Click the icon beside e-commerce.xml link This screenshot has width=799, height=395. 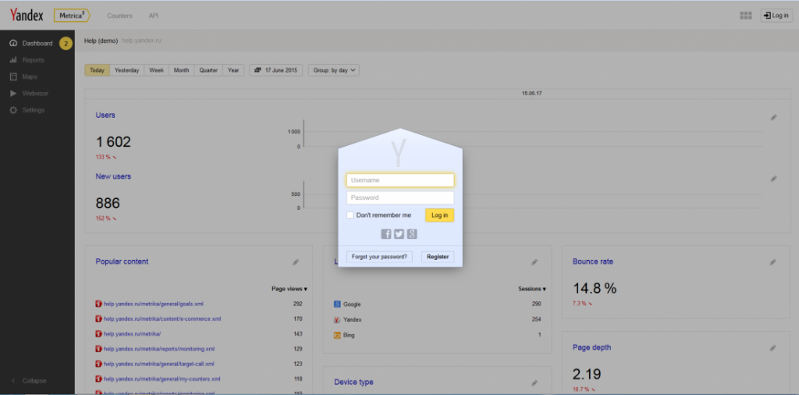98,319
